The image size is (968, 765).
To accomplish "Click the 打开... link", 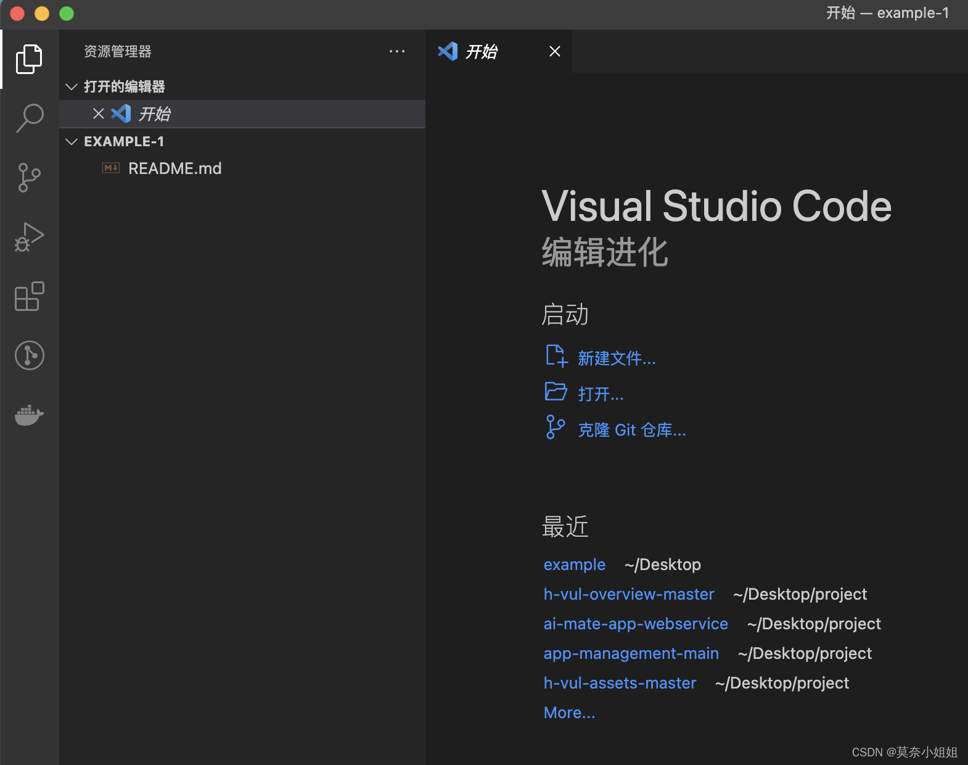I will pyautogui.click(x=601, y=394).
